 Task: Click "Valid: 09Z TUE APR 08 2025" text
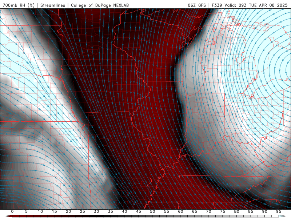point(256,5)
